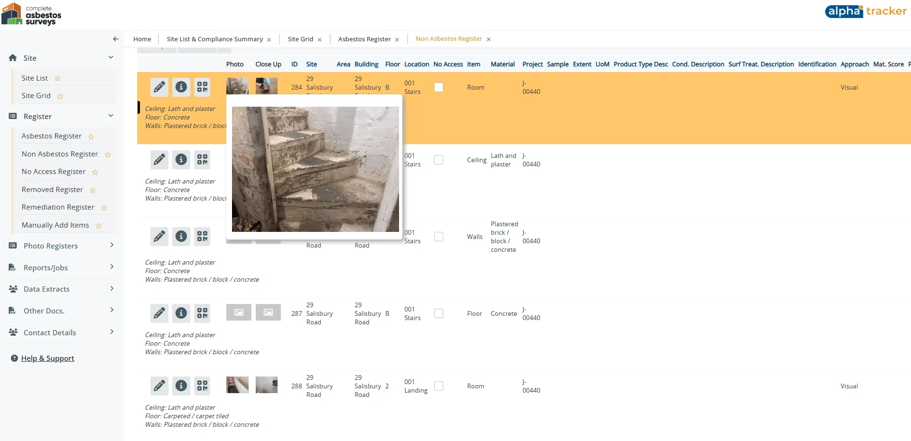Viewport: 911px width, 441px height.
Task: Sort by the Material column header
Action: coord(502,64)
